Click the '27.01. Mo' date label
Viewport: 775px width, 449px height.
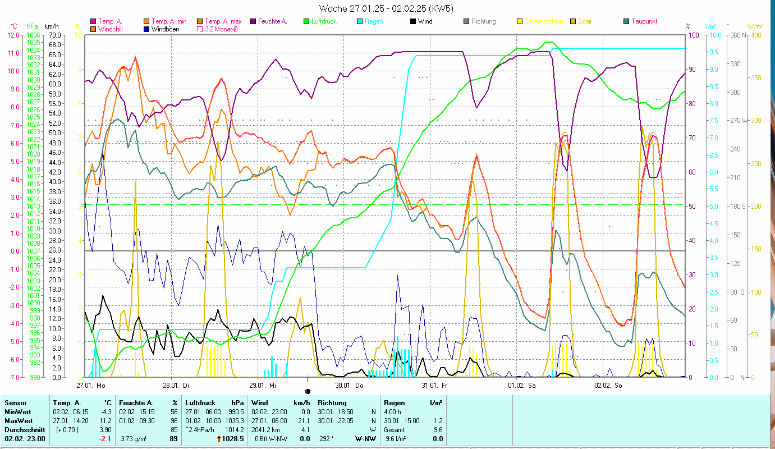pyautogui.click(x=91, y=386)
